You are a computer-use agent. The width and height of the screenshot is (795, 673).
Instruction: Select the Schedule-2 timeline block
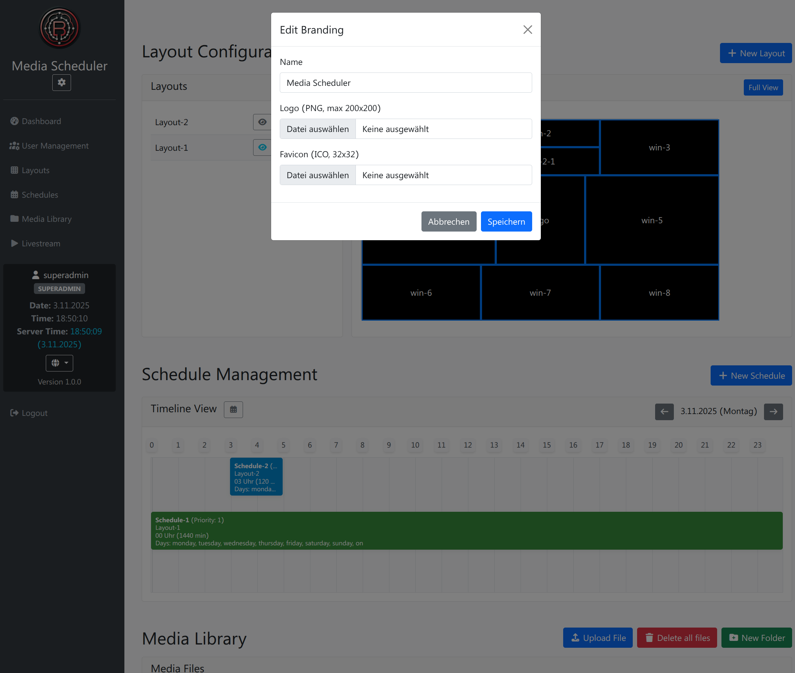(x=256, y=477)
